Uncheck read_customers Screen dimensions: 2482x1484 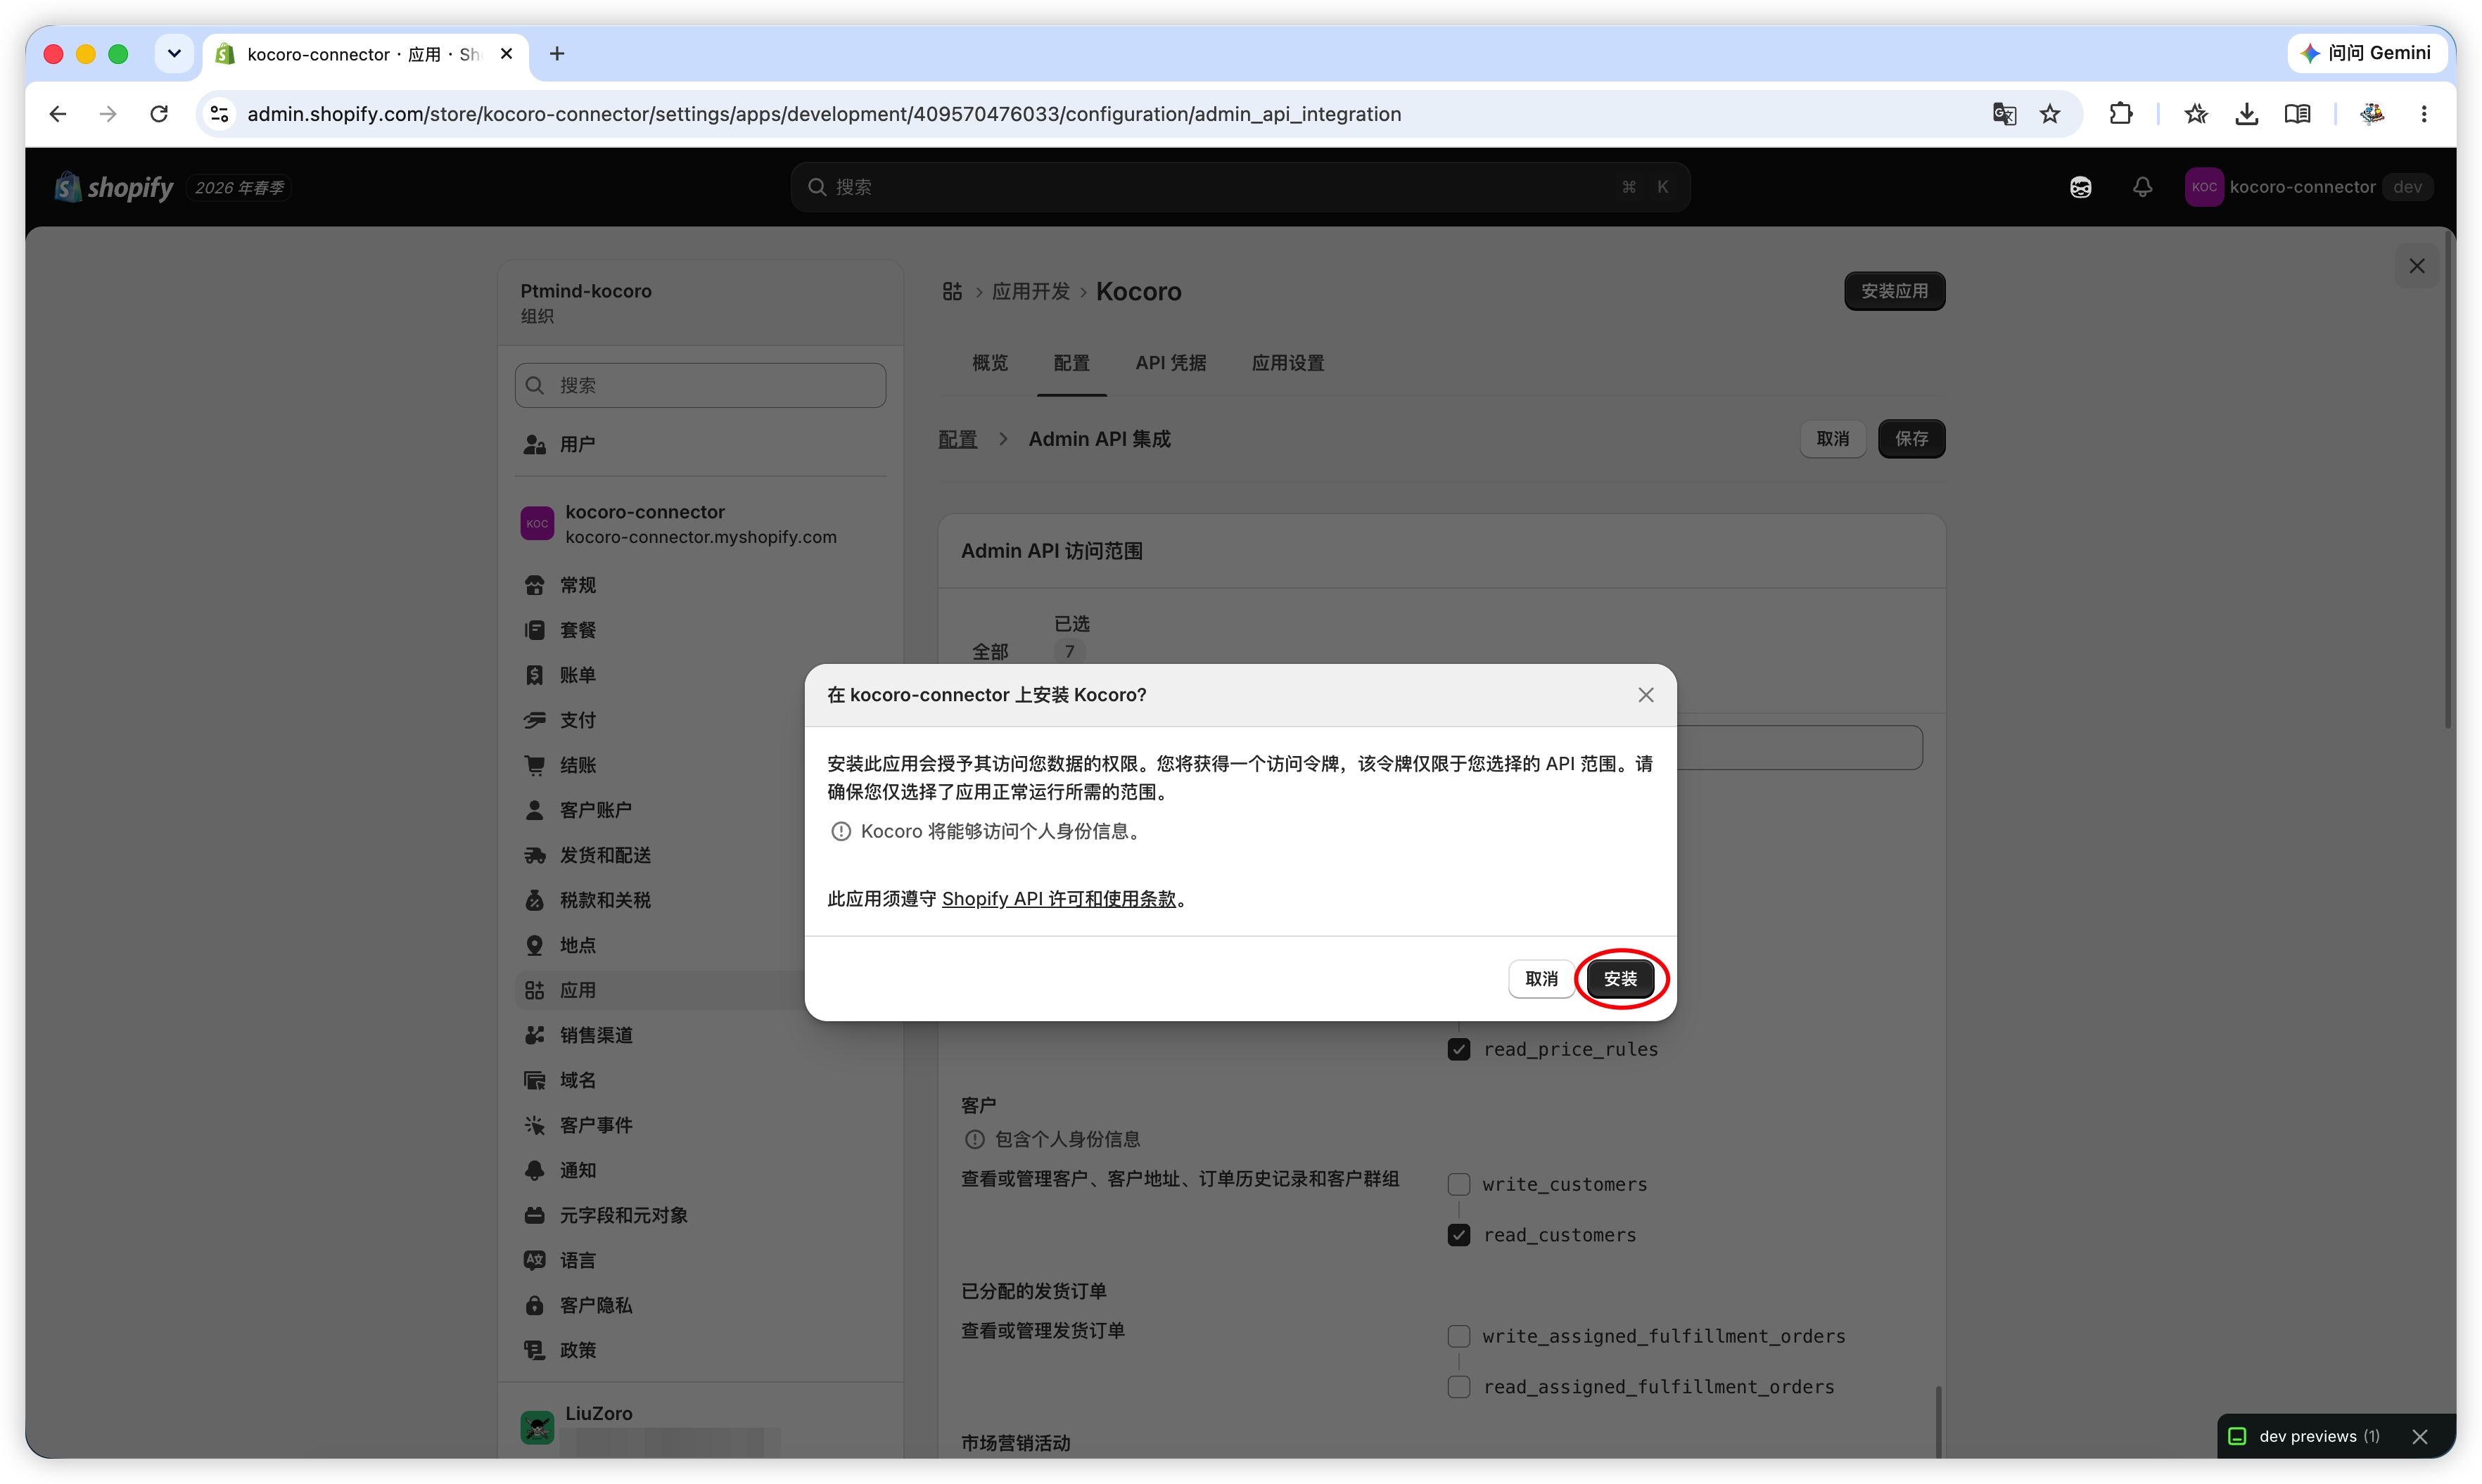point(1459,1235)
